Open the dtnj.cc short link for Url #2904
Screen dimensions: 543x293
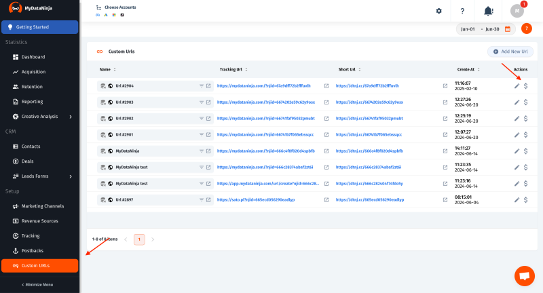coord(367,86)
